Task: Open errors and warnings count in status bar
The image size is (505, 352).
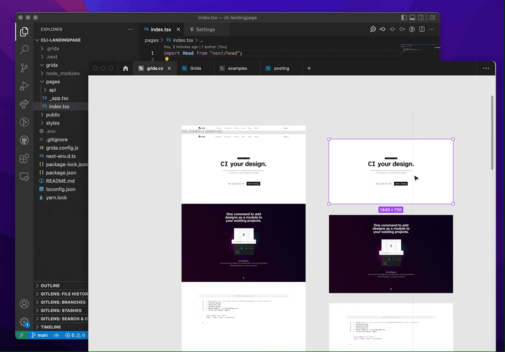Action: (x=75, y=335)
